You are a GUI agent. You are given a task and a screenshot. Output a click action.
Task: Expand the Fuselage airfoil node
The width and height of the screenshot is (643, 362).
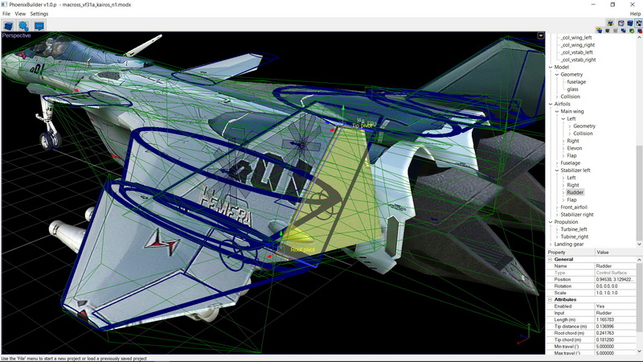(x=557, y=163)
